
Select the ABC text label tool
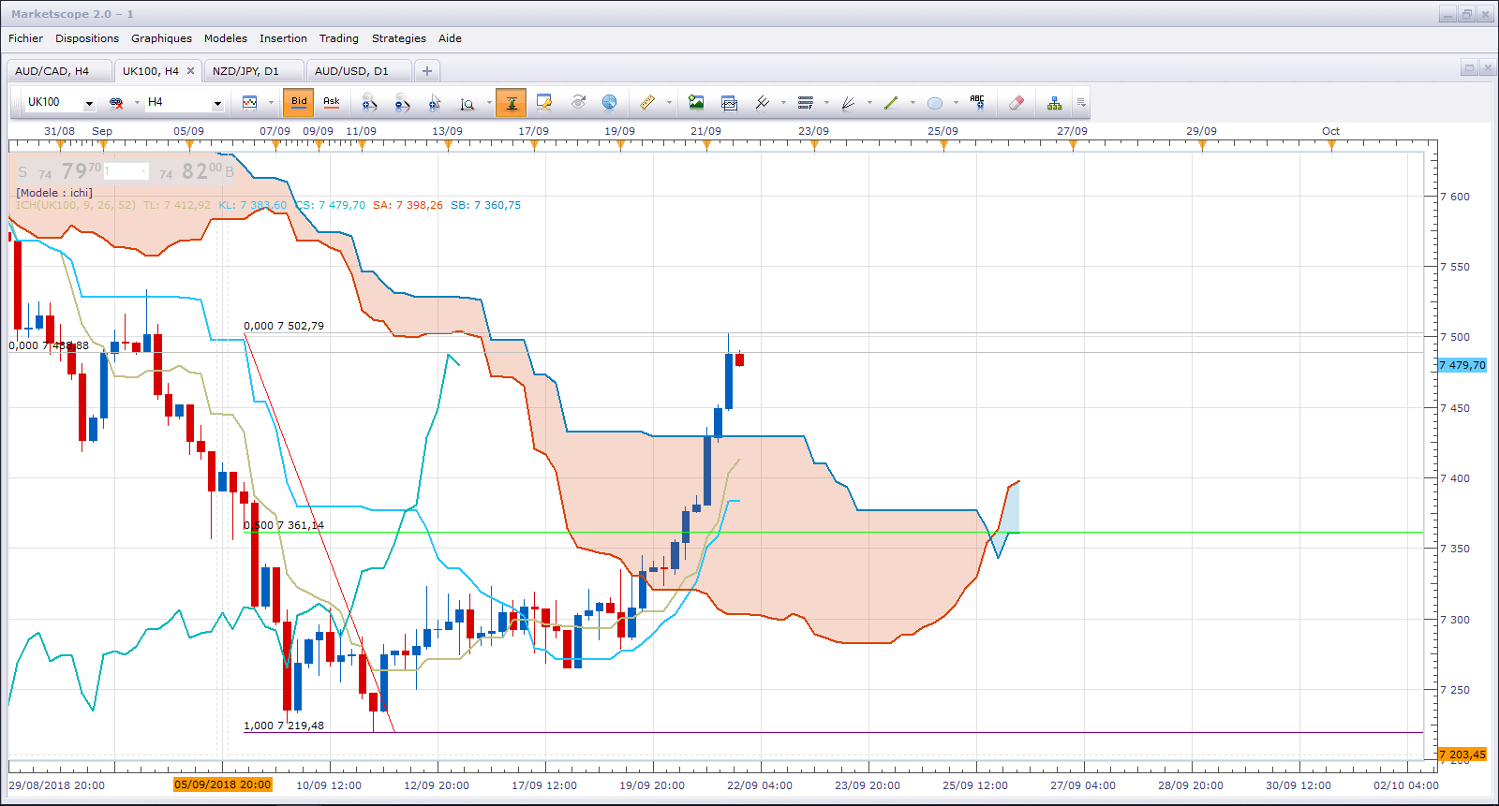point(977,103)
